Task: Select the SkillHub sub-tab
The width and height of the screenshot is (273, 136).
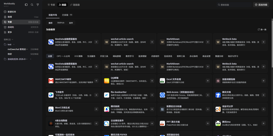Action: pos(61,23)
